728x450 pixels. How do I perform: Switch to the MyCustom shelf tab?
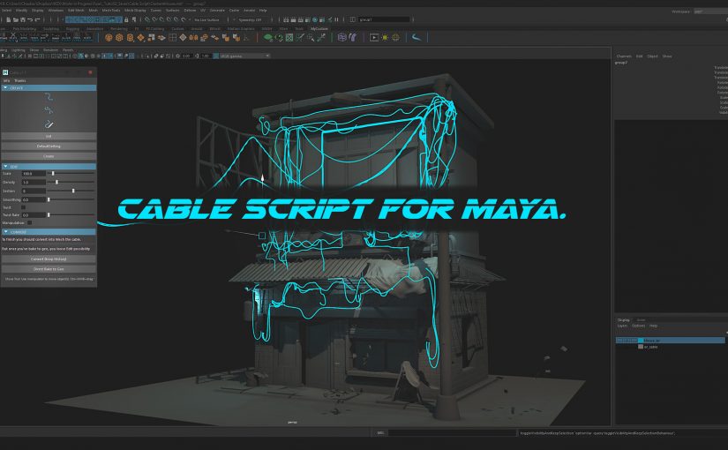pyautogui.click(x=319, y=29)
